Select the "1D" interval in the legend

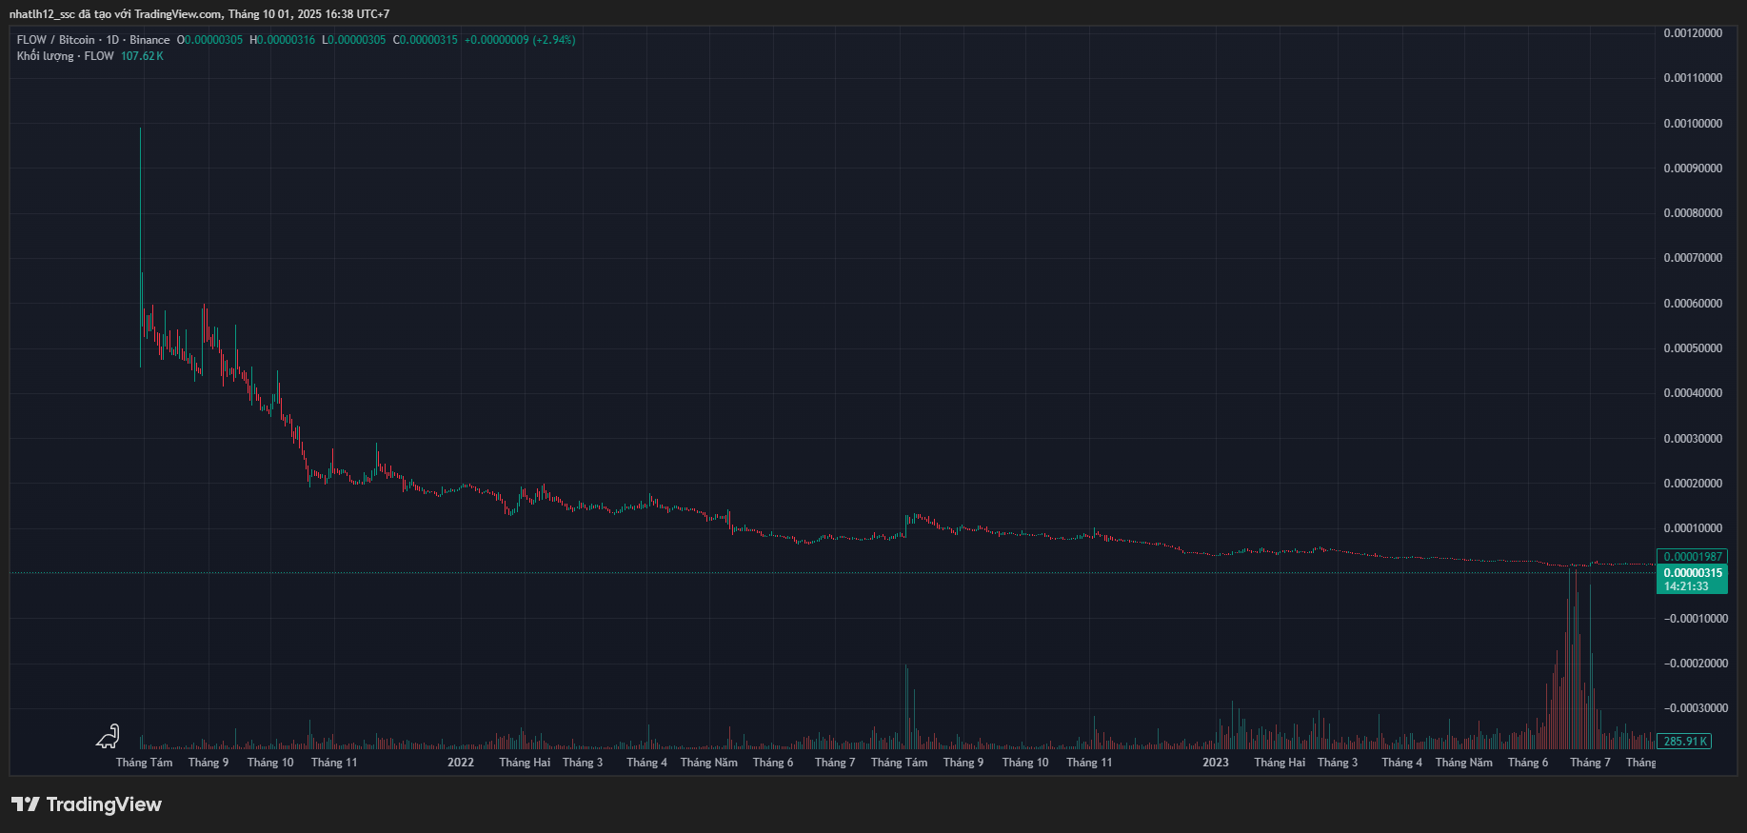[112, 40]
